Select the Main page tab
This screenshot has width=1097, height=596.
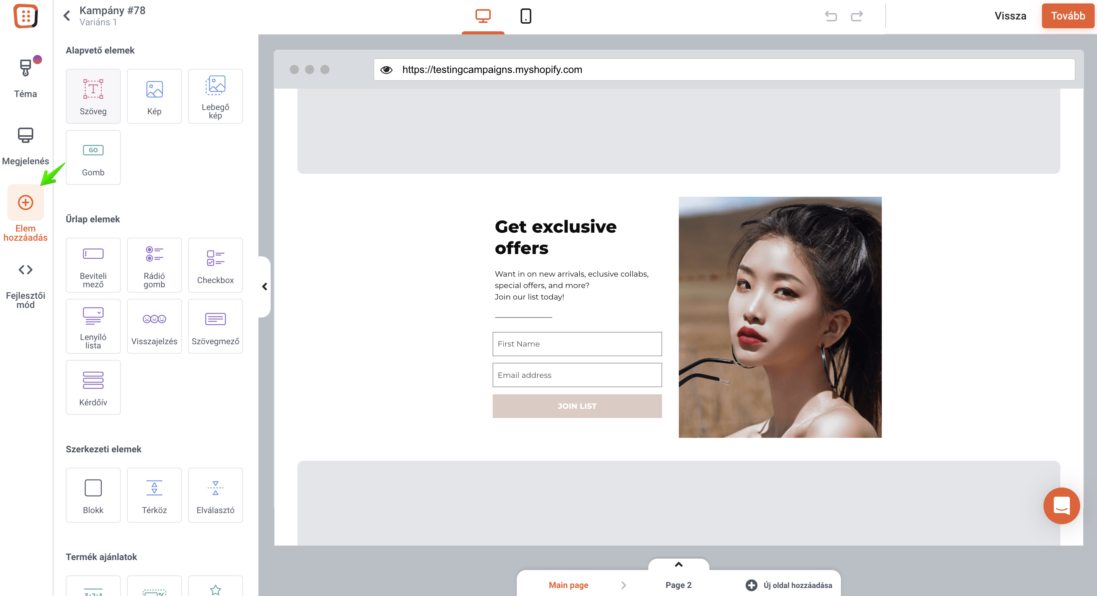click(x=568, y=585)
